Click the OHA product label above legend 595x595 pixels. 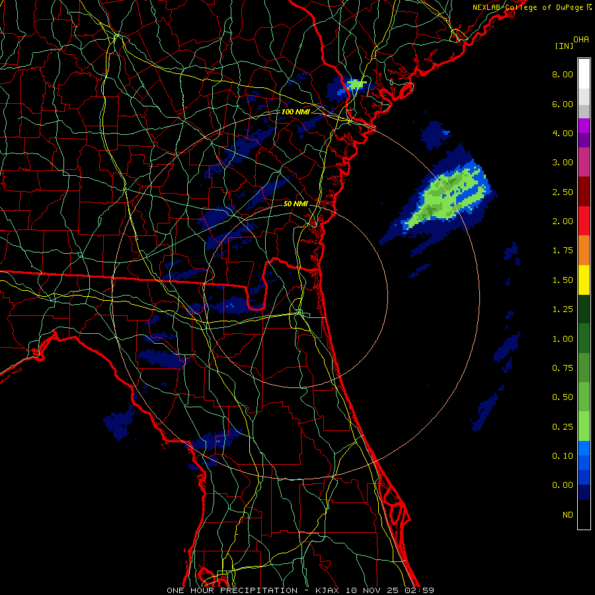pos(581,40)
